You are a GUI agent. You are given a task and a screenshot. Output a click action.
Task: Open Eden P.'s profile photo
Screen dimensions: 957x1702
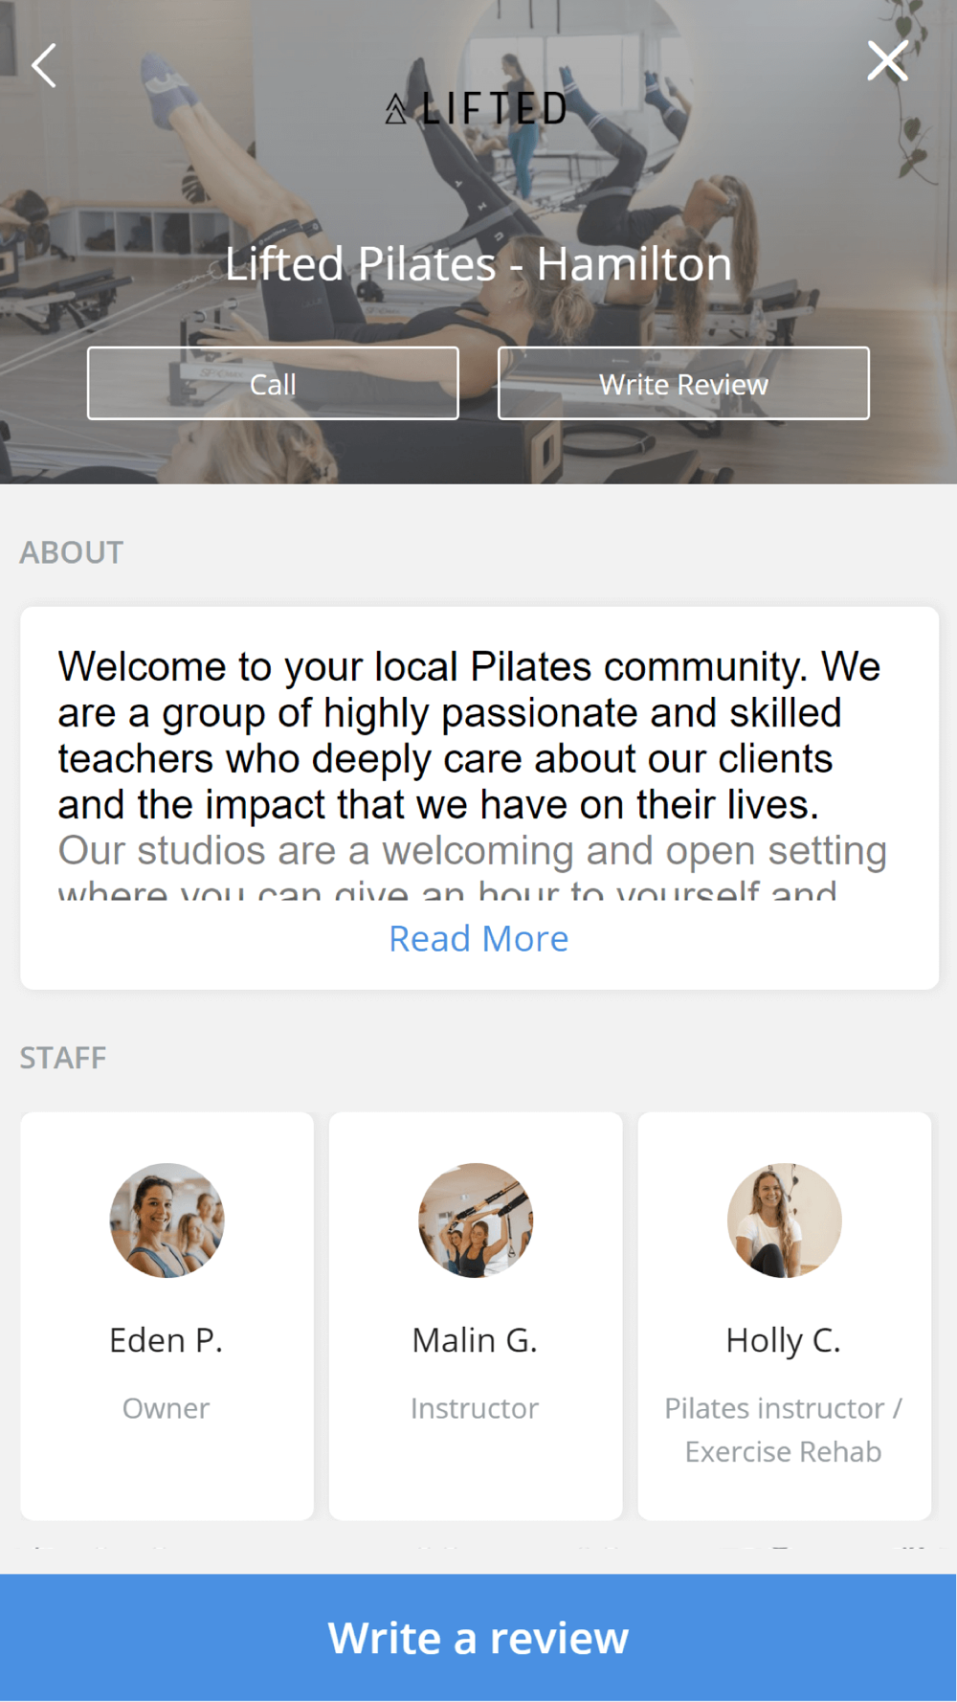167,1221
